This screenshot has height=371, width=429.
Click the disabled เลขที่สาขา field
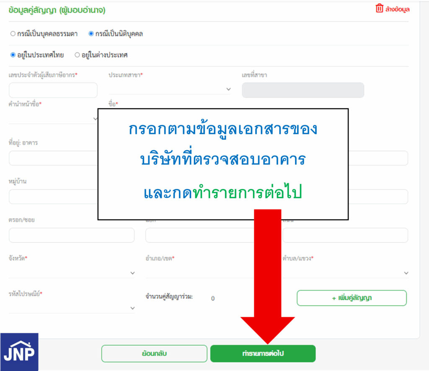[303, 90]
